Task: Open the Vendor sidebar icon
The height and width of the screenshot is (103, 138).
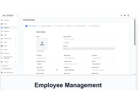Action: (x=2, y=24)
